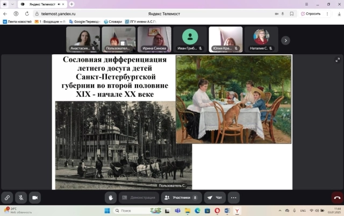Select Наталия С. participant tile
344x216 pixels.
pyautogui.click(x=262, y=39)
